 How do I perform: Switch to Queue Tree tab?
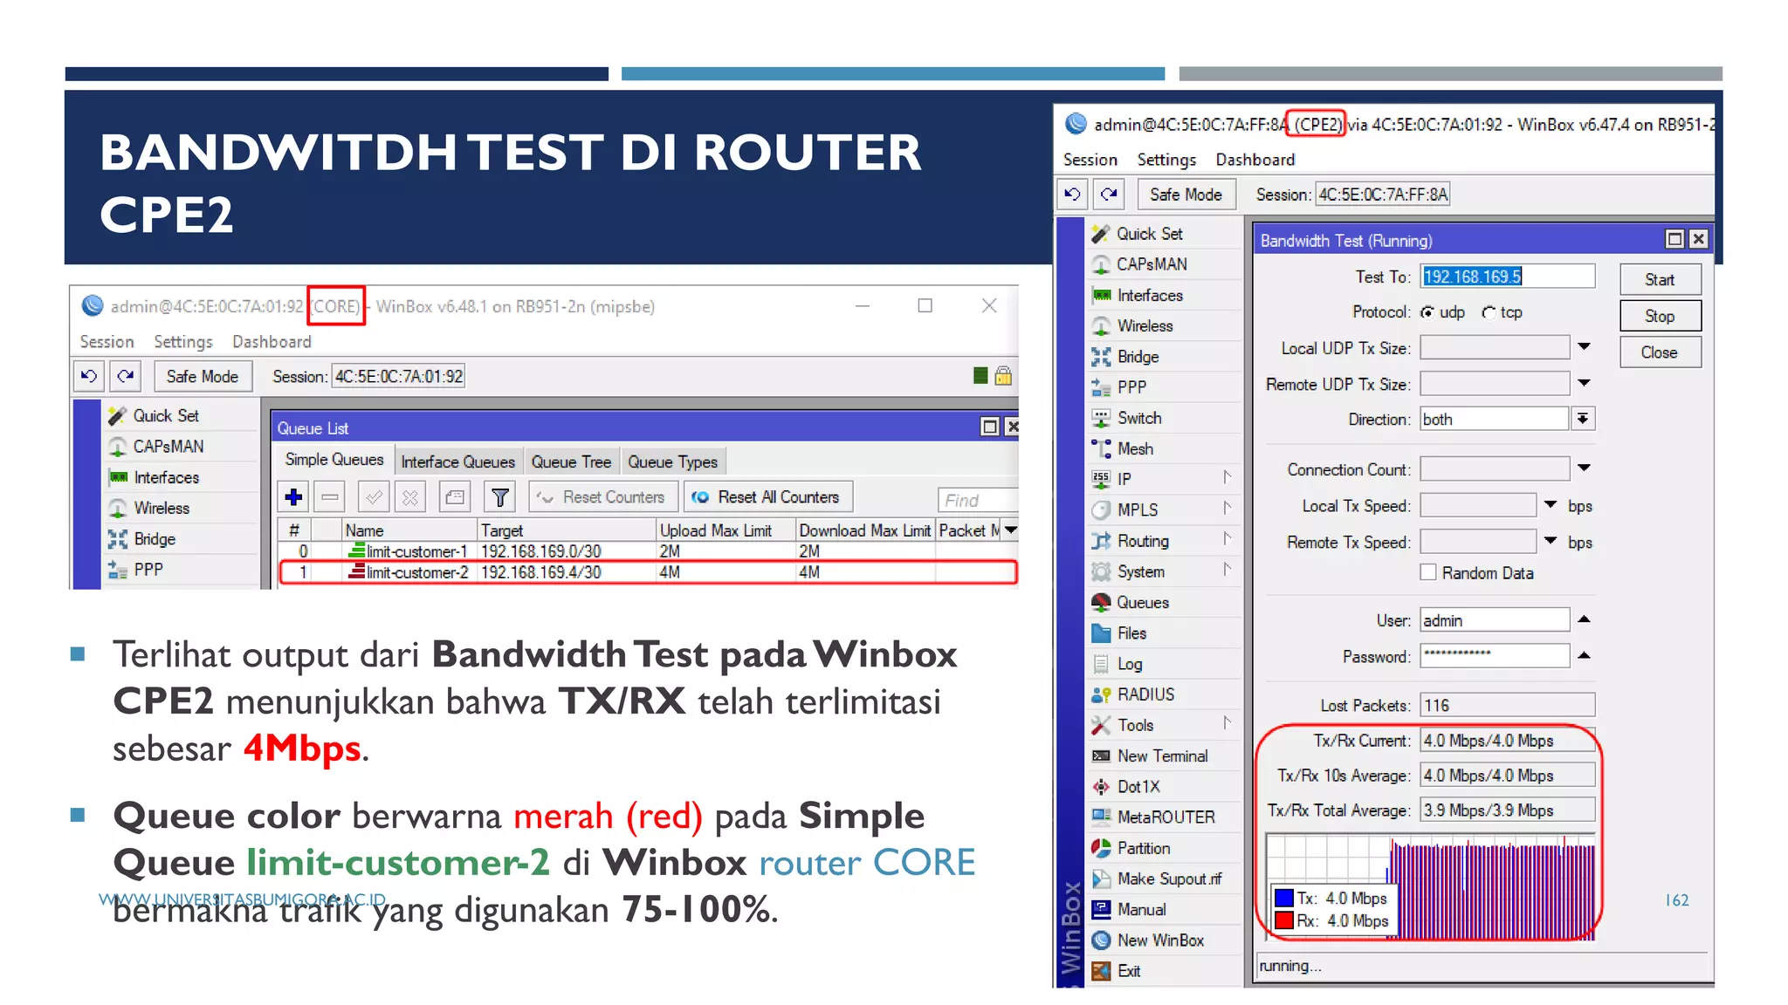[x=571, y=461]
